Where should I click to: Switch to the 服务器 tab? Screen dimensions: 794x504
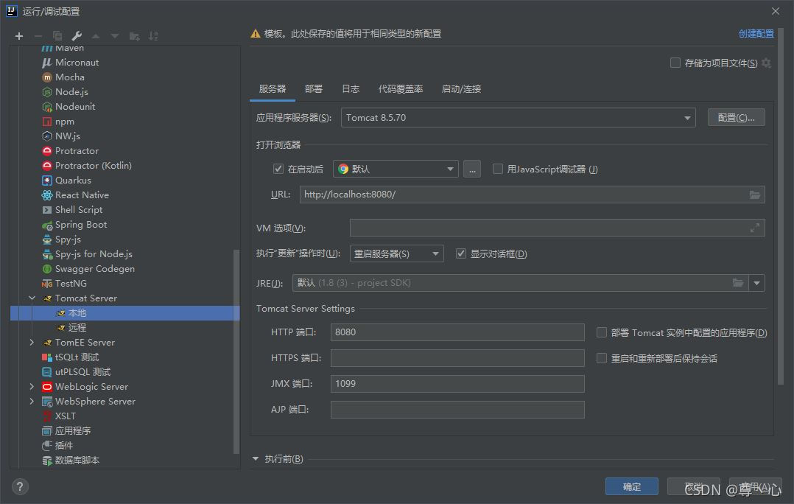click(273, 88)
